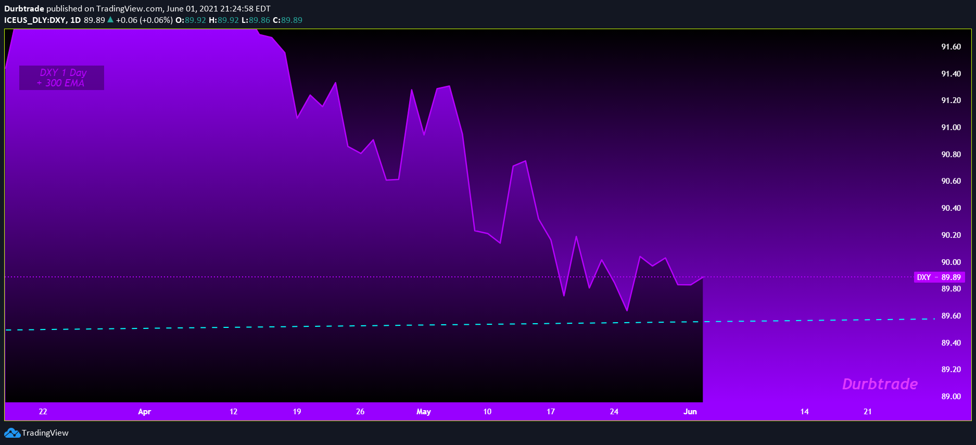976x445 pixels.
Task: Click the 19 date label on time axis
Action: click(297, 412)
